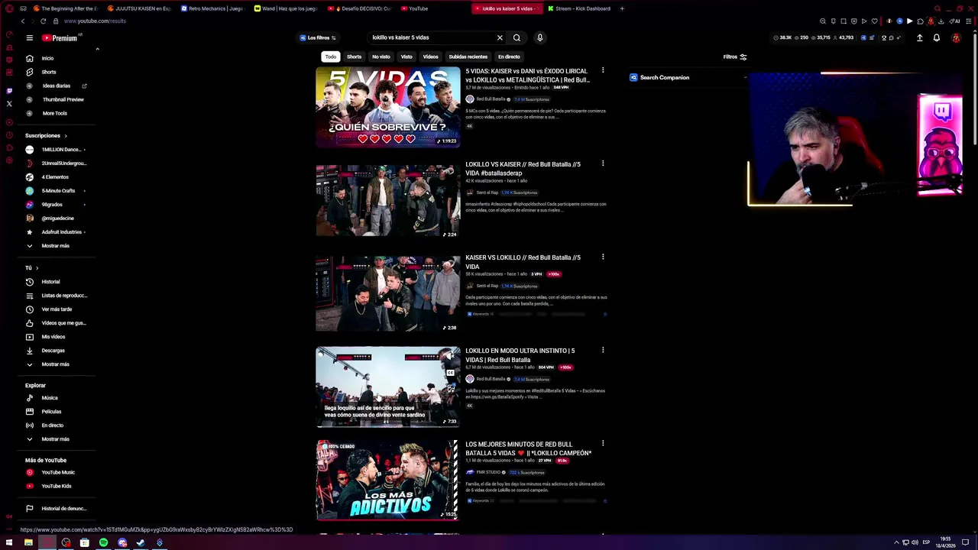
Task: Select the En directo filter chip
Action: point(509,57)
